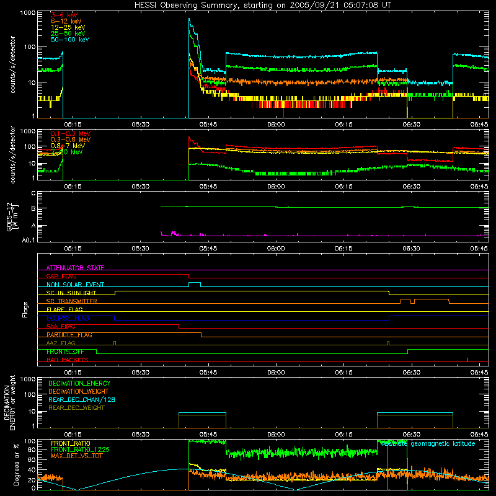Select the FRONTS_OFF flag label

click(x=65, y=352)
